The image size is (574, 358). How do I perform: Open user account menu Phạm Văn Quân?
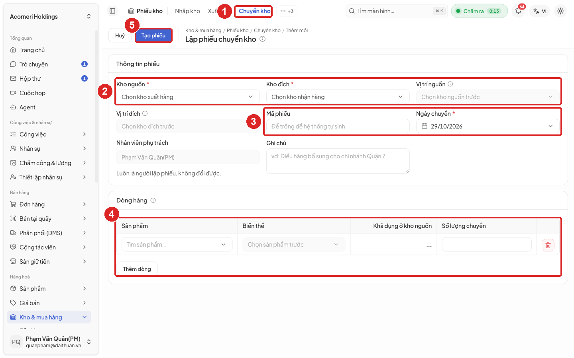coord(51,342)
